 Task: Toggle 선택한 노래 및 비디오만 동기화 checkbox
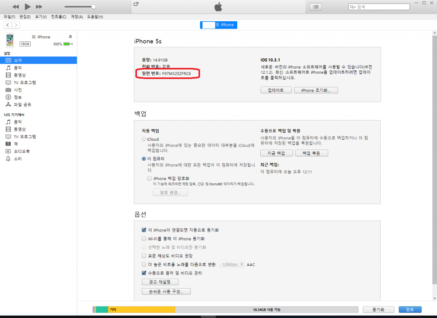coord(144,247)
